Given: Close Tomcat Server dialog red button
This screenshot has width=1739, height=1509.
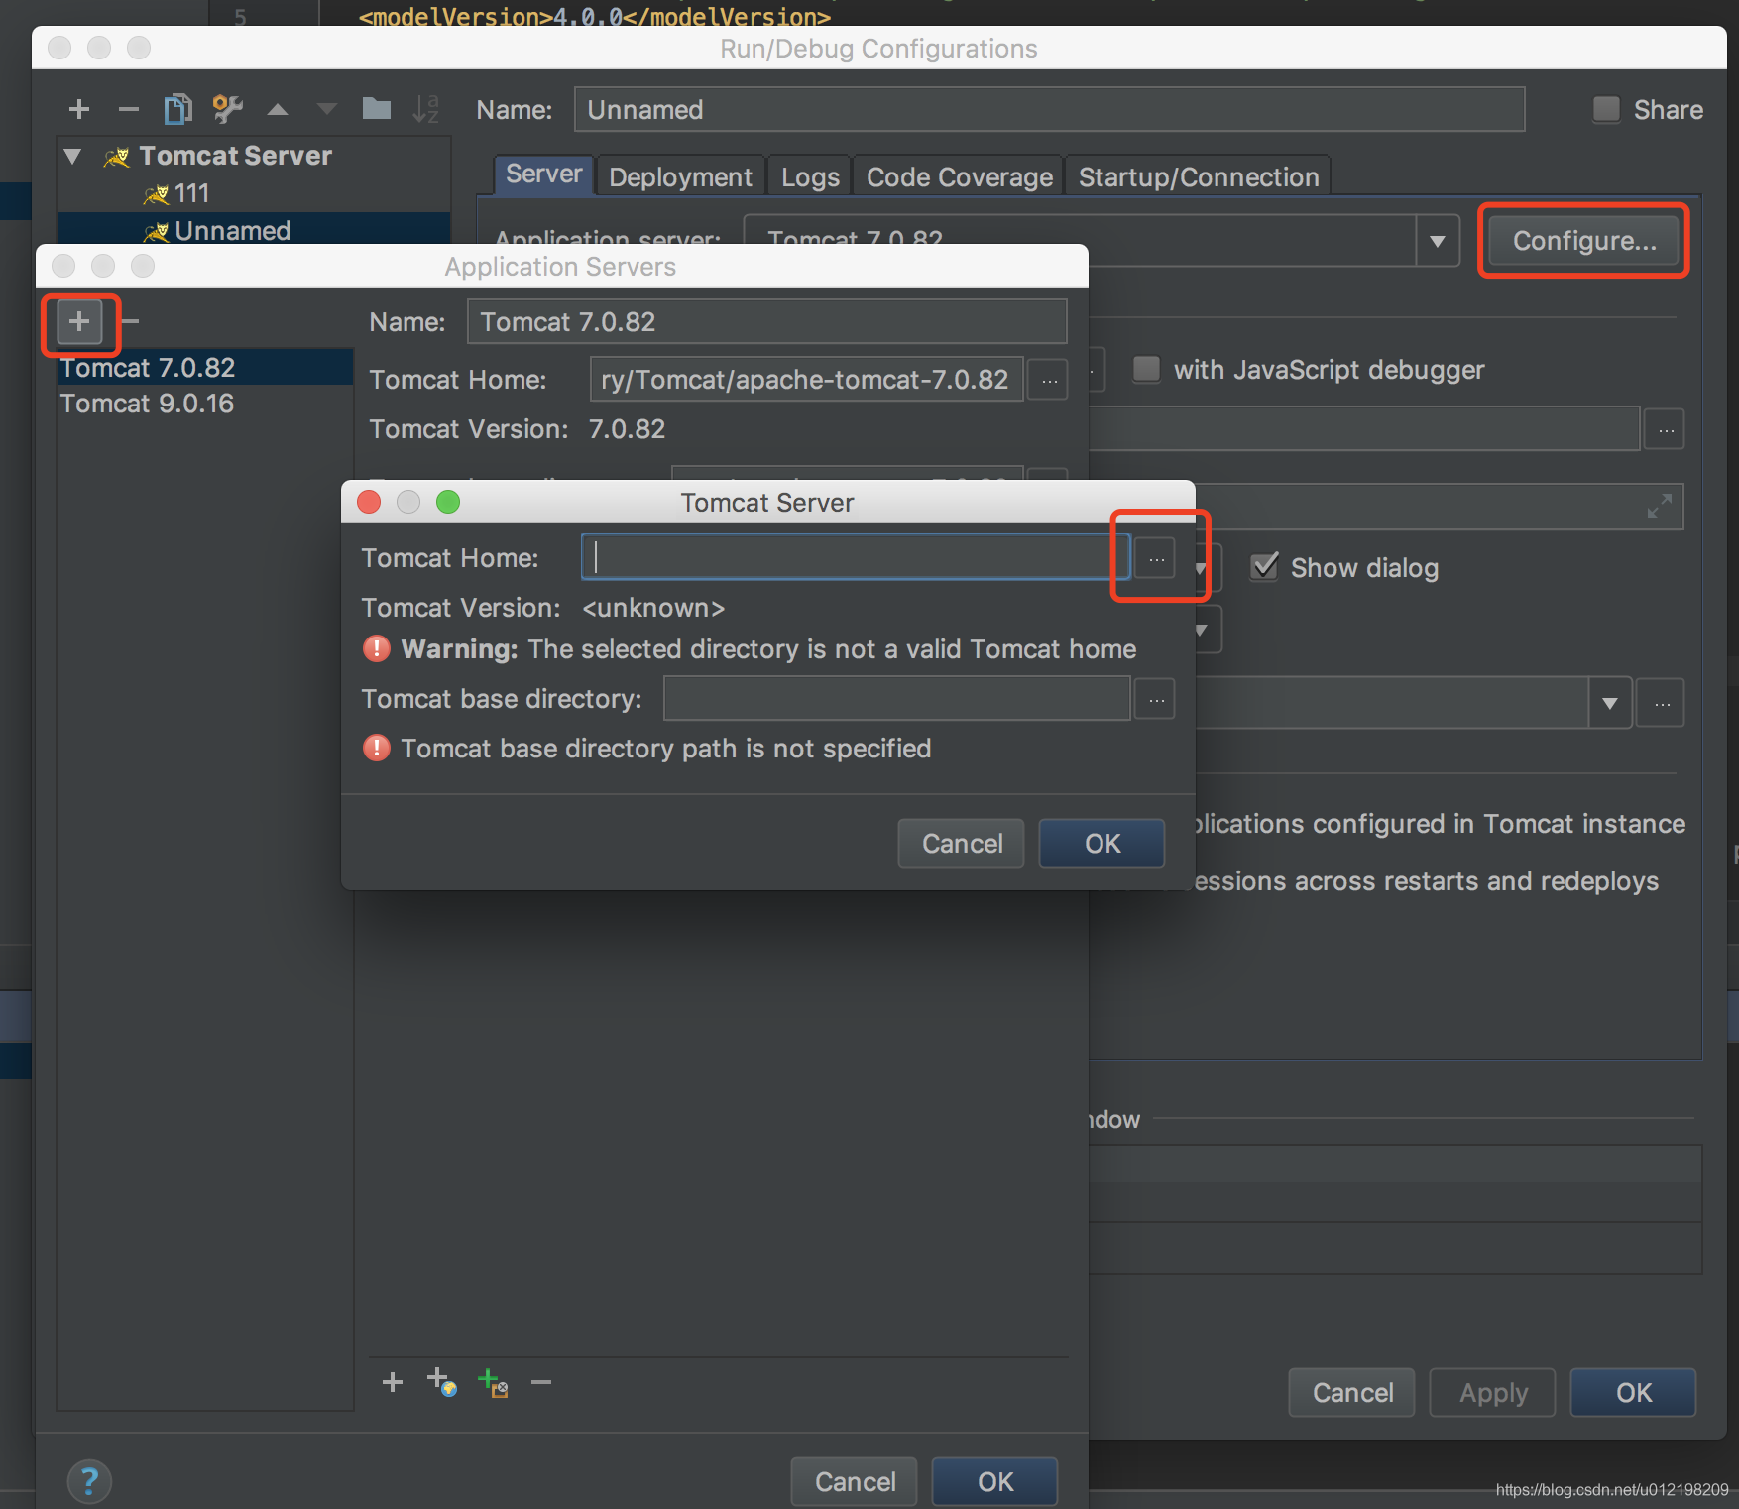Looking at the screenshot, I should 369,502.
